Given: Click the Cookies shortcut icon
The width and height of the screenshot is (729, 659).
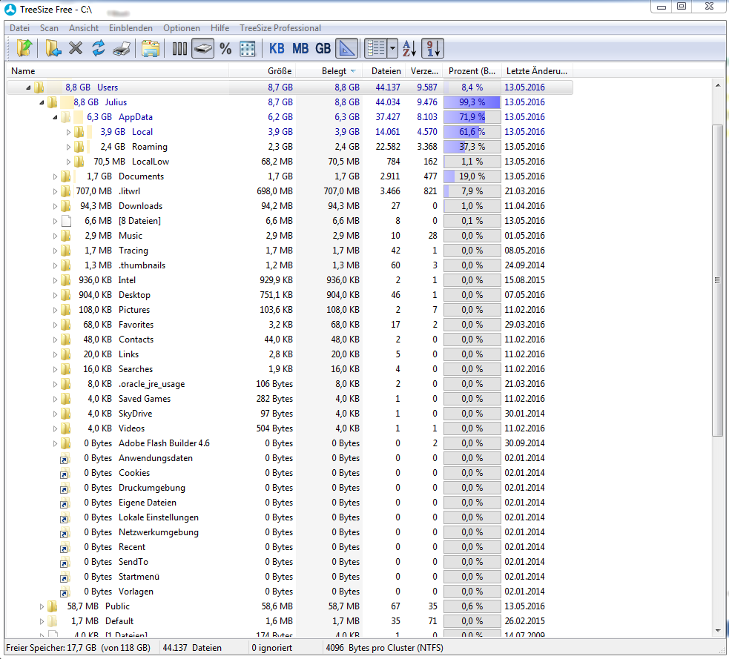Looking at the screenshot, I should (65, 473).
